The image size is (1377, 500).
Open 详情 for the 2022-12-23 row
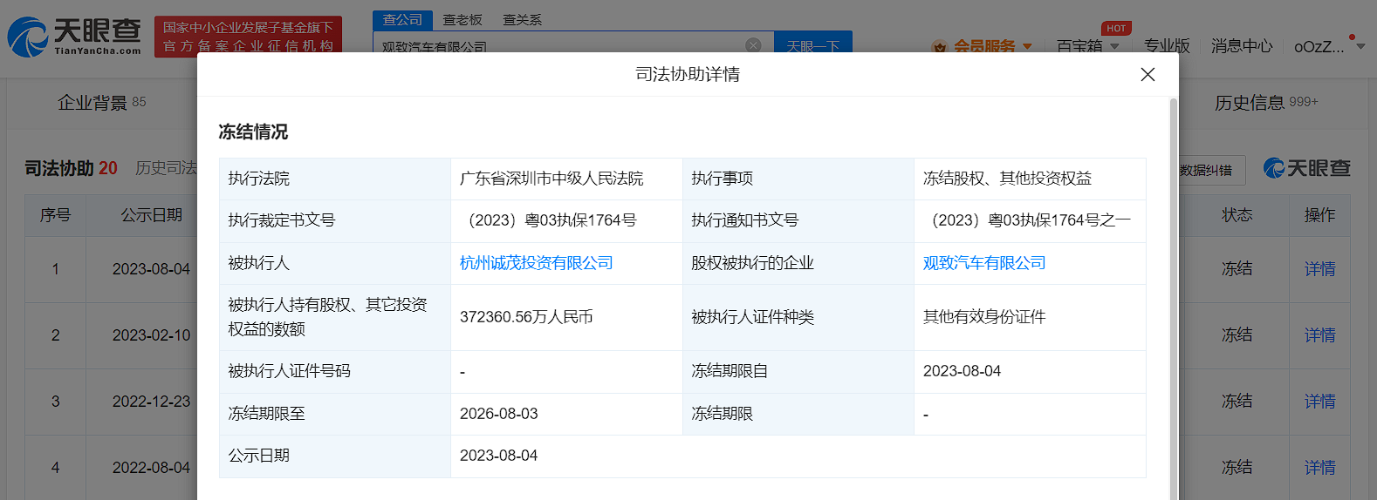point(1319,402)
